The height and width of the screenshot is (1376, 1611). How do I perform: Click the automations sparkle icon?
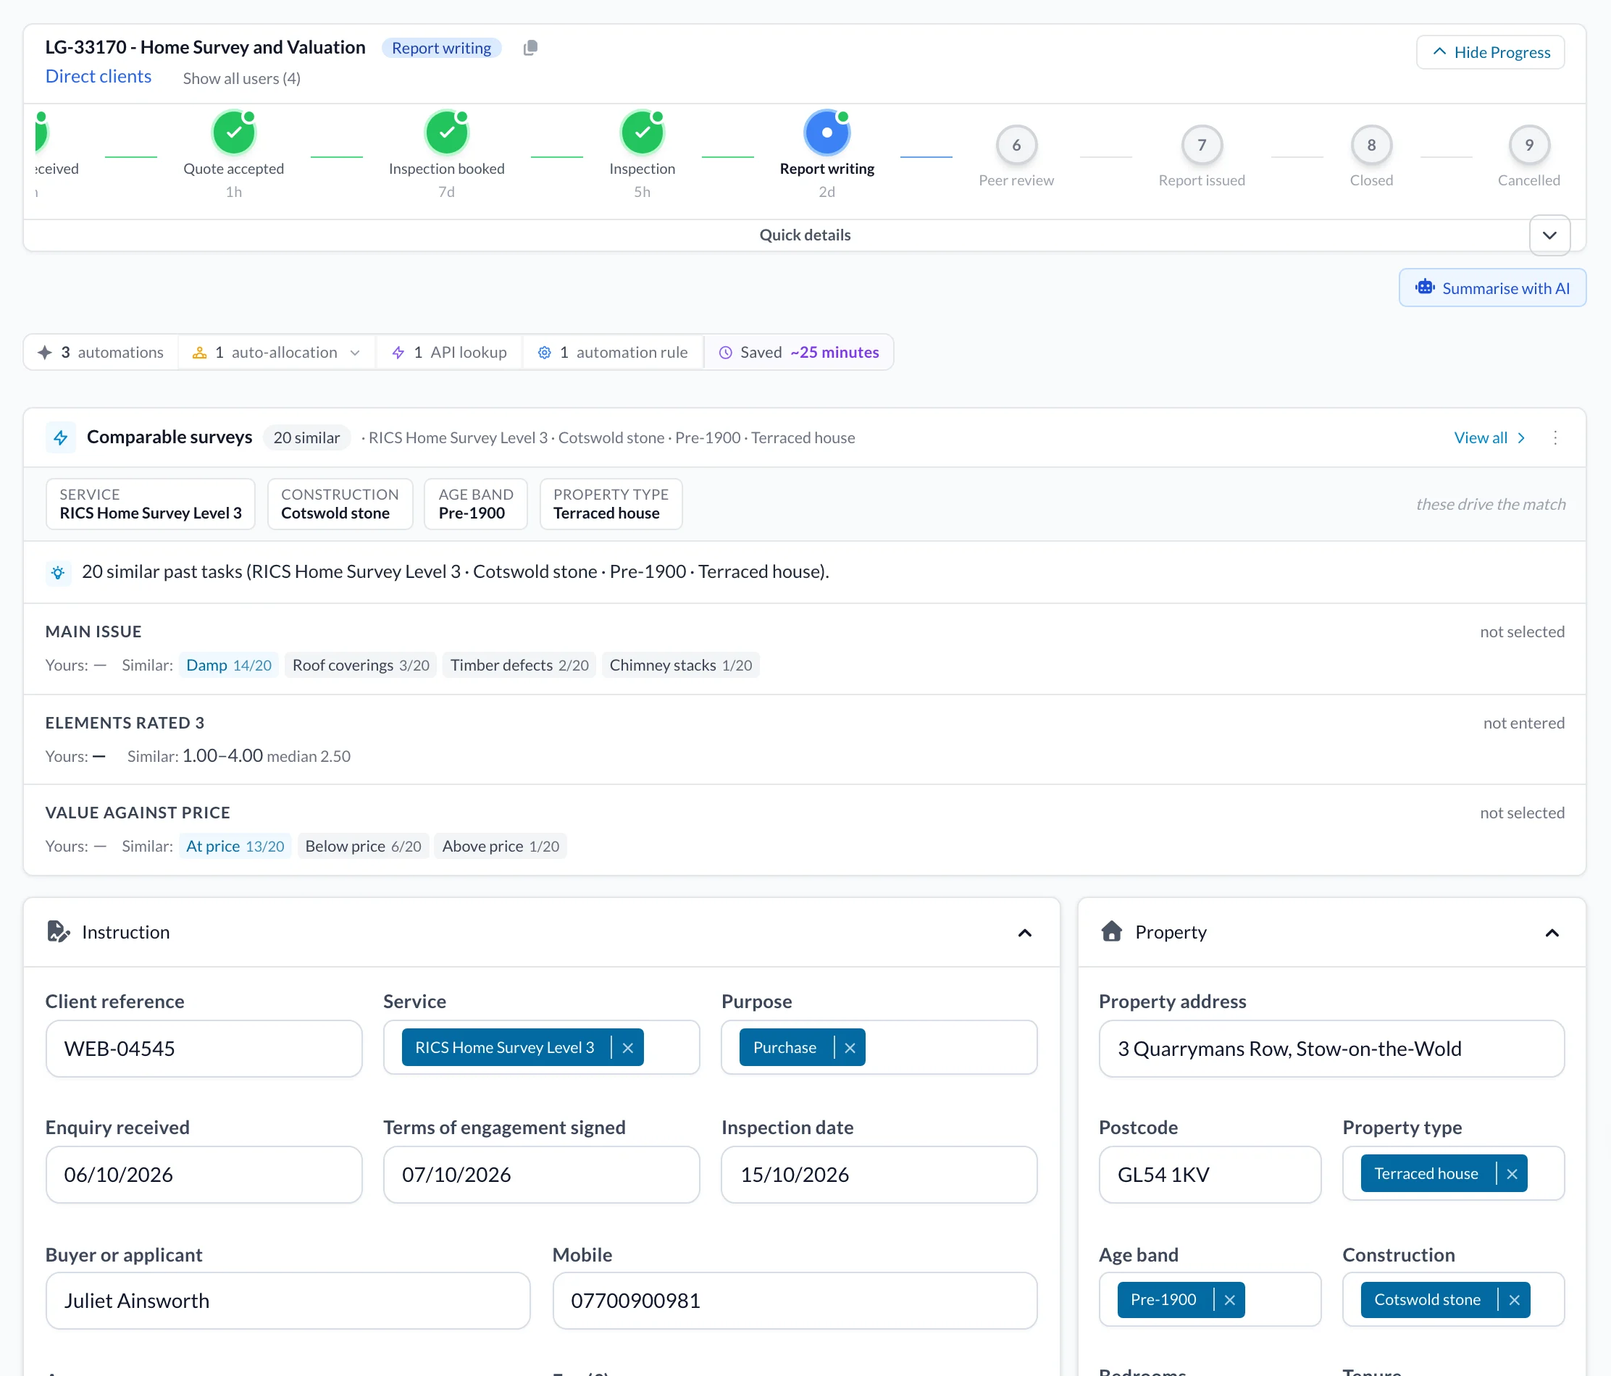(x=45, y=353)
